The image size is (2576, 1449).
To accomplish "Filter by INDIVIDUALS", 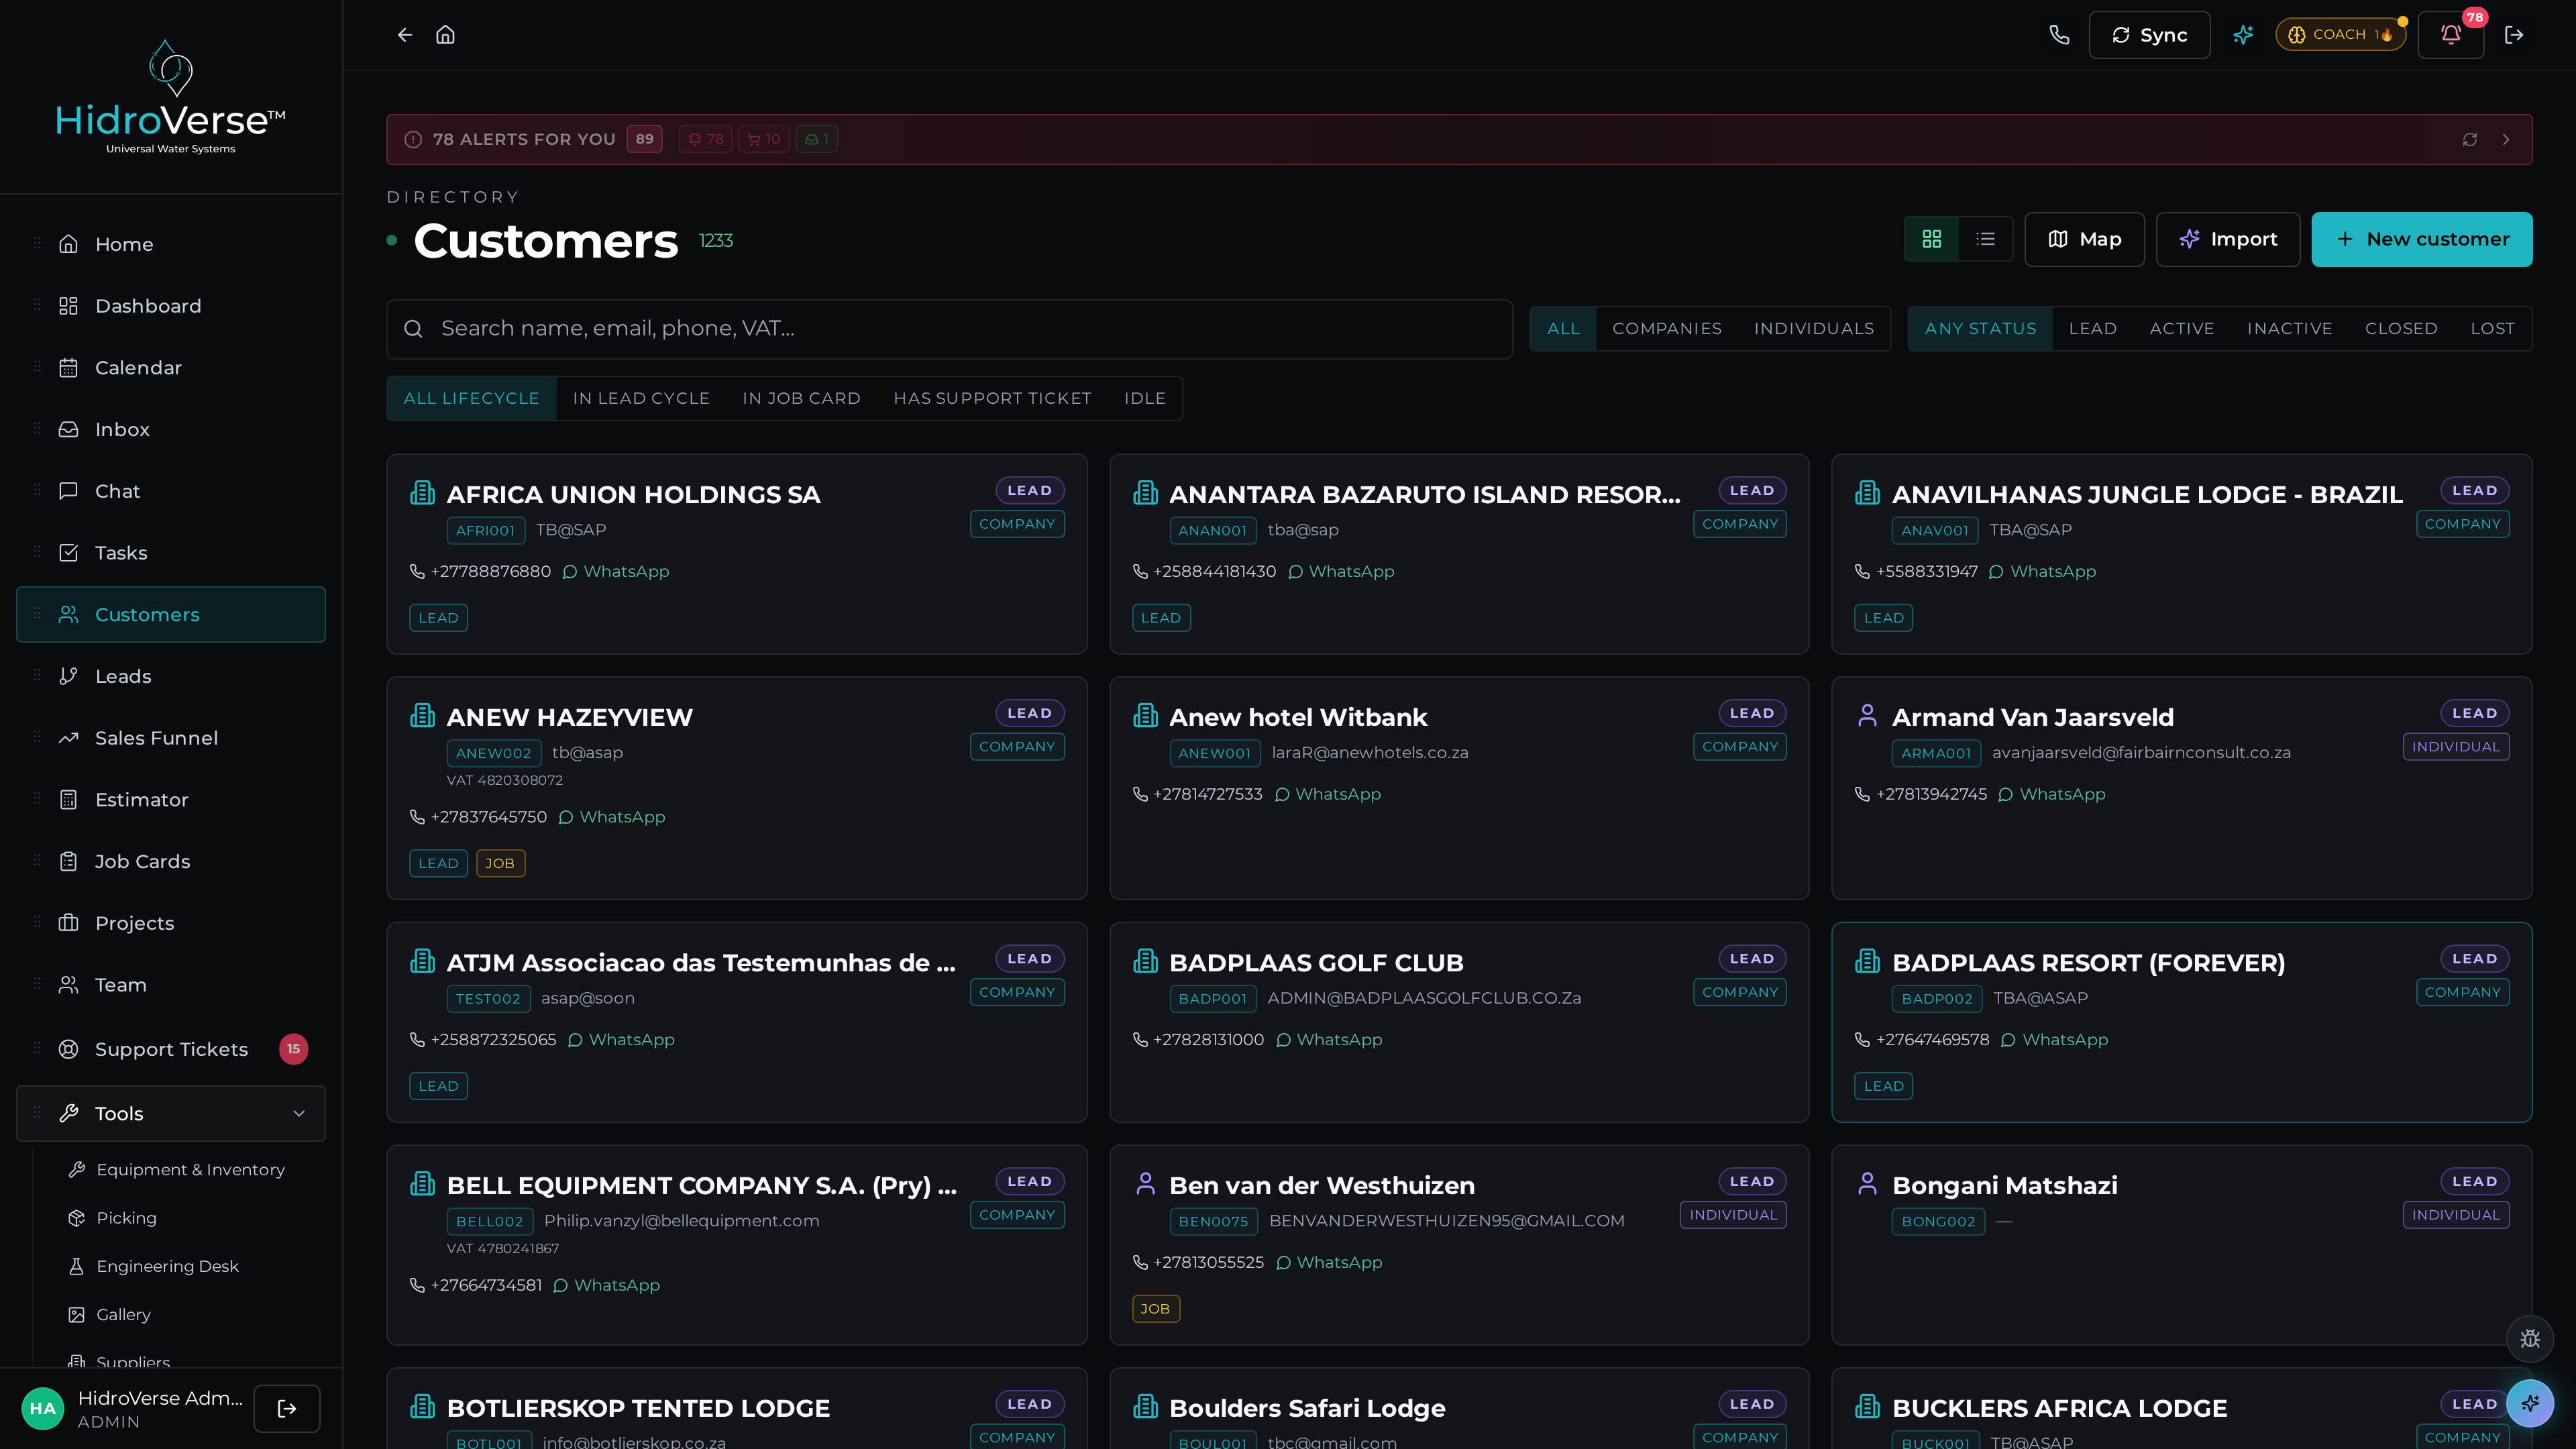I will pyautogui.click(x=1814, y=329).
